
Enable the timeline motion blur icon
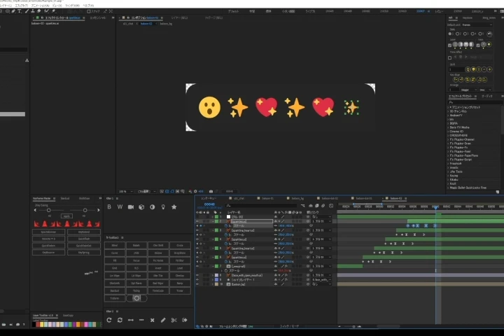[323, 206]
